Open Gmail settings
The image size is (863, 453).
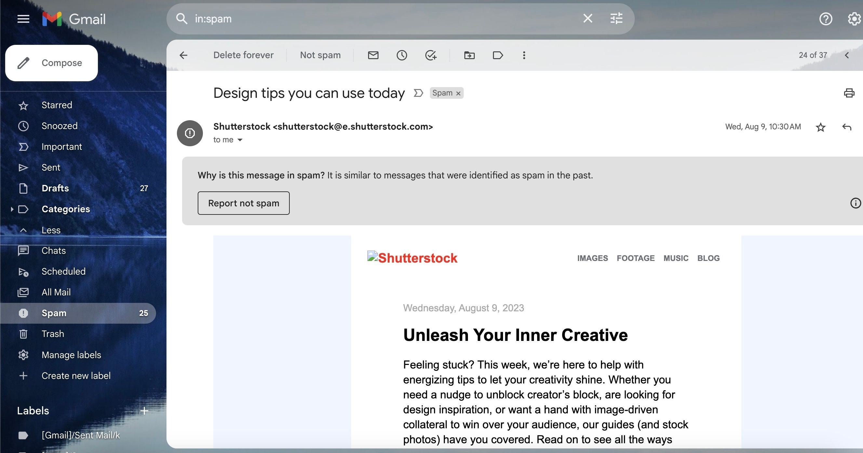(x=853, y=19)
